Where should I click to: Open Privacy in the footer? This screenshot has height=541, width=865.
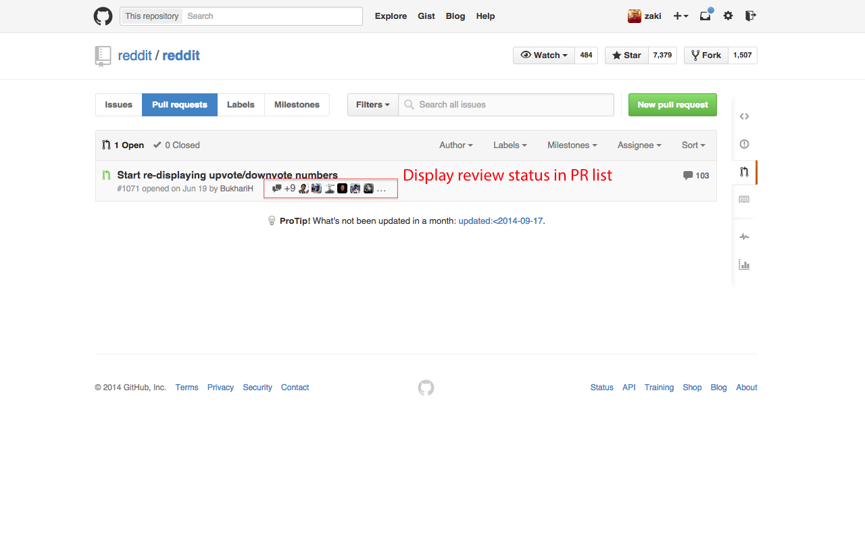pos(220,387)
